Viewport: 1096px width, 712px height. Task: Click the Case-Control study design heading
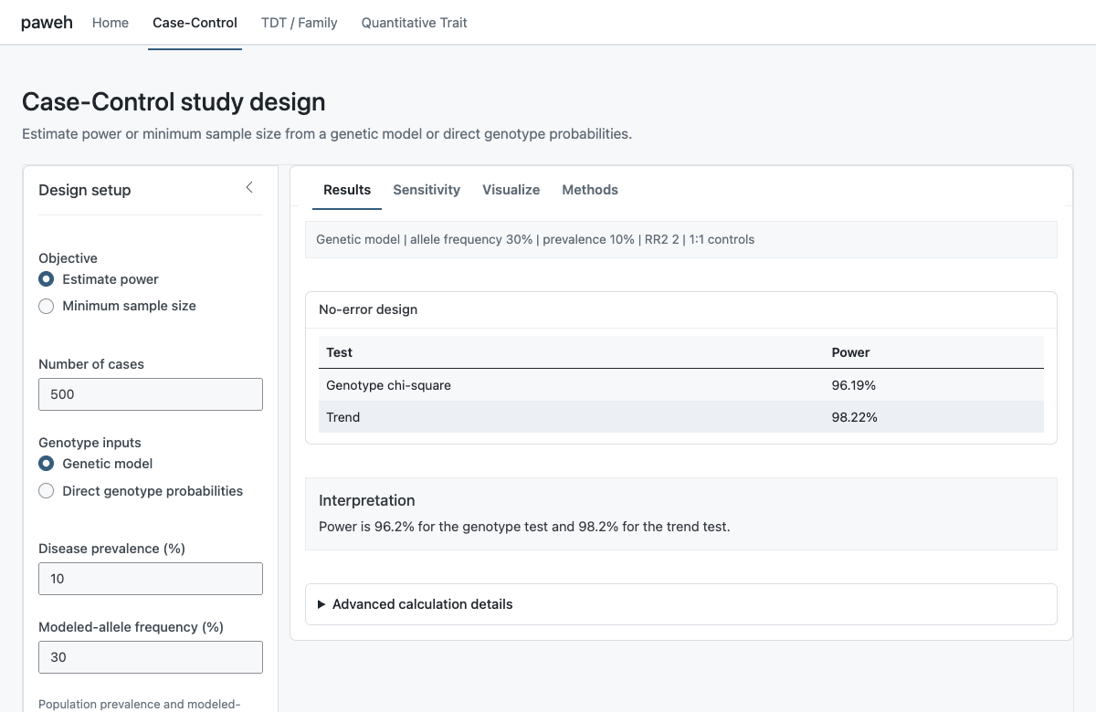pos(174,101)
